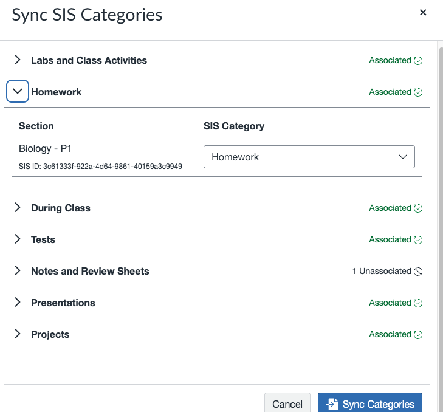Collapse the Homework category chevron
443x412 pixels.
coord(18,92)
